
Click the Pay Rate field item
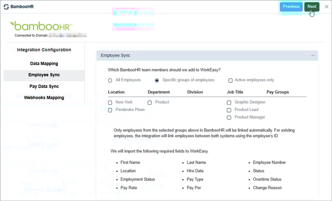coord(129,188)
